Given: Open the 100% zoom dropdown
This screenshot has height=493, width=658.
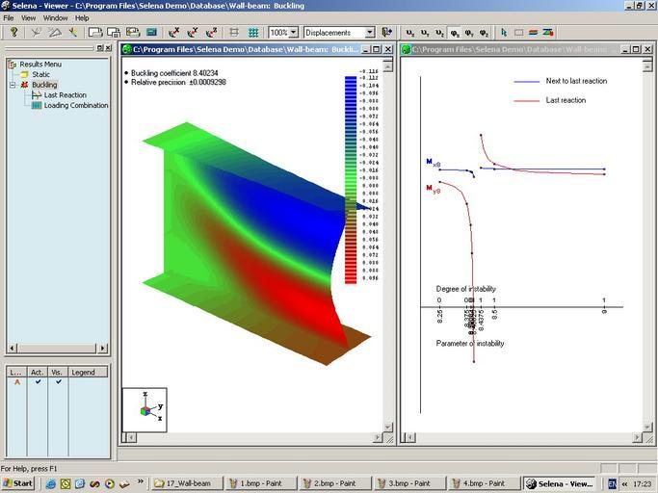Looking at the screenshot, I should (x=293, y=33).
